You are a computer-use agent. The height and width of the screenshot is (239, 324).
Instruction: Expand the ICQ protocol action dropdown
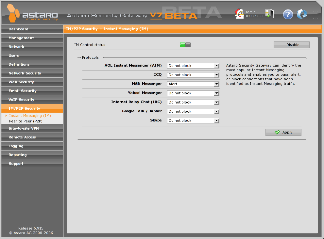click(x=193, y=75)
